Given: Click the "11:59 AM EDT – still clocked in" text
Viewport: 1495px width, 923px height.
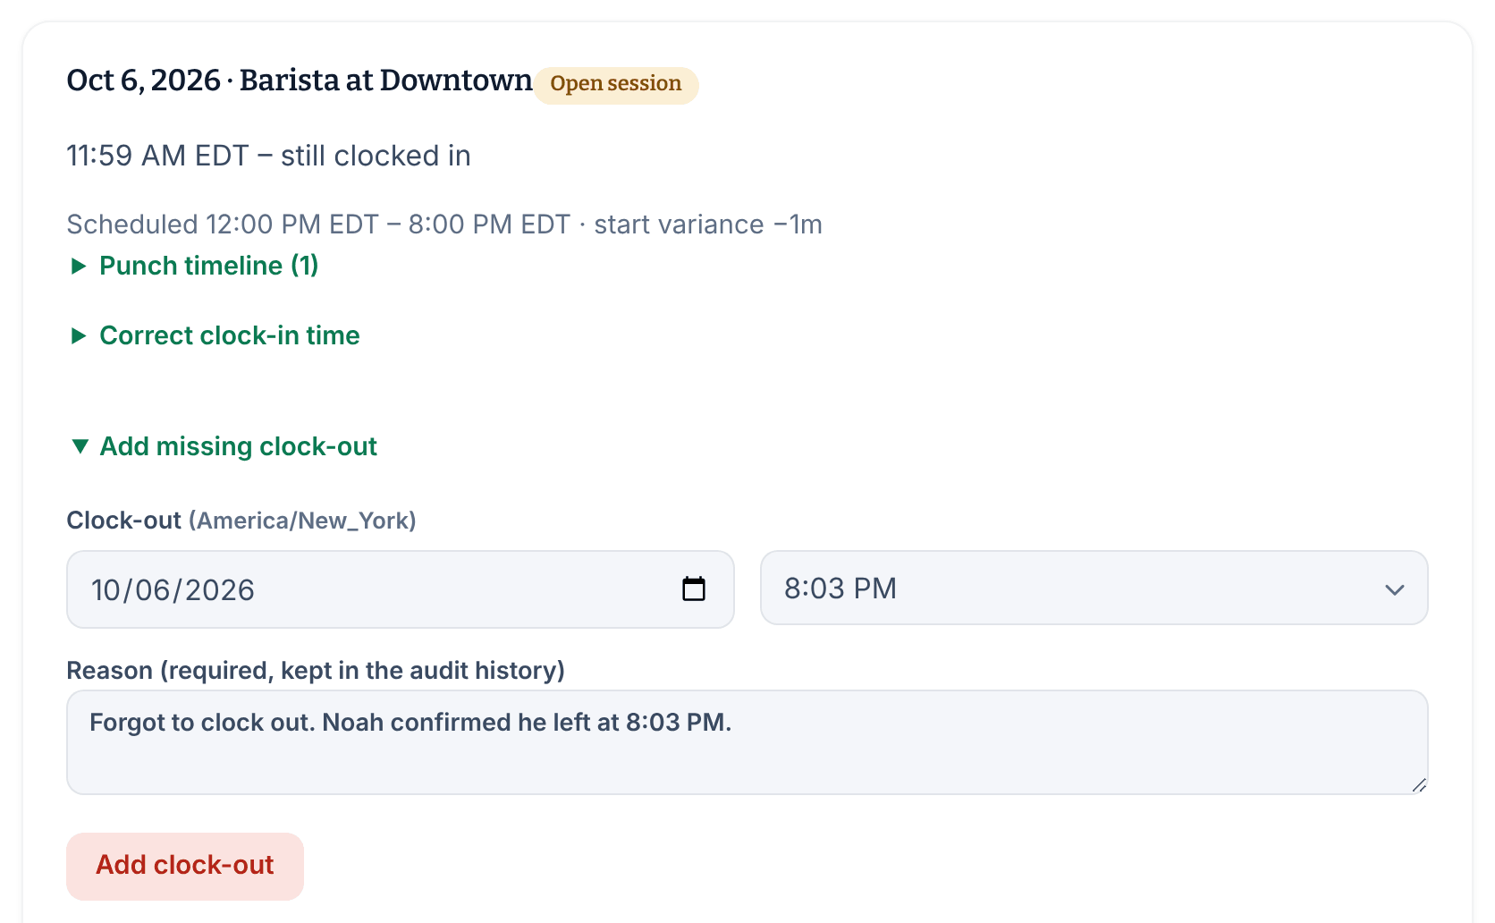Looking at the screenshot, I should click(268, 156).
